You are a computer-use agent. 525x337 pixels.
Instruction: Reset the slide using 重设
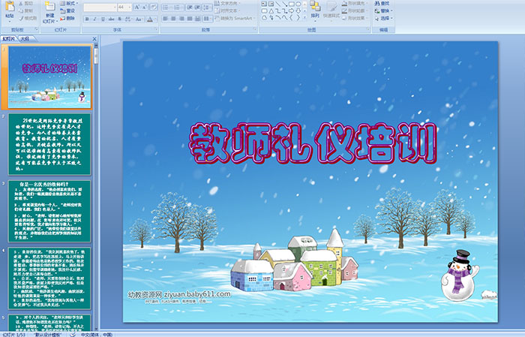(x=67, y=11)
